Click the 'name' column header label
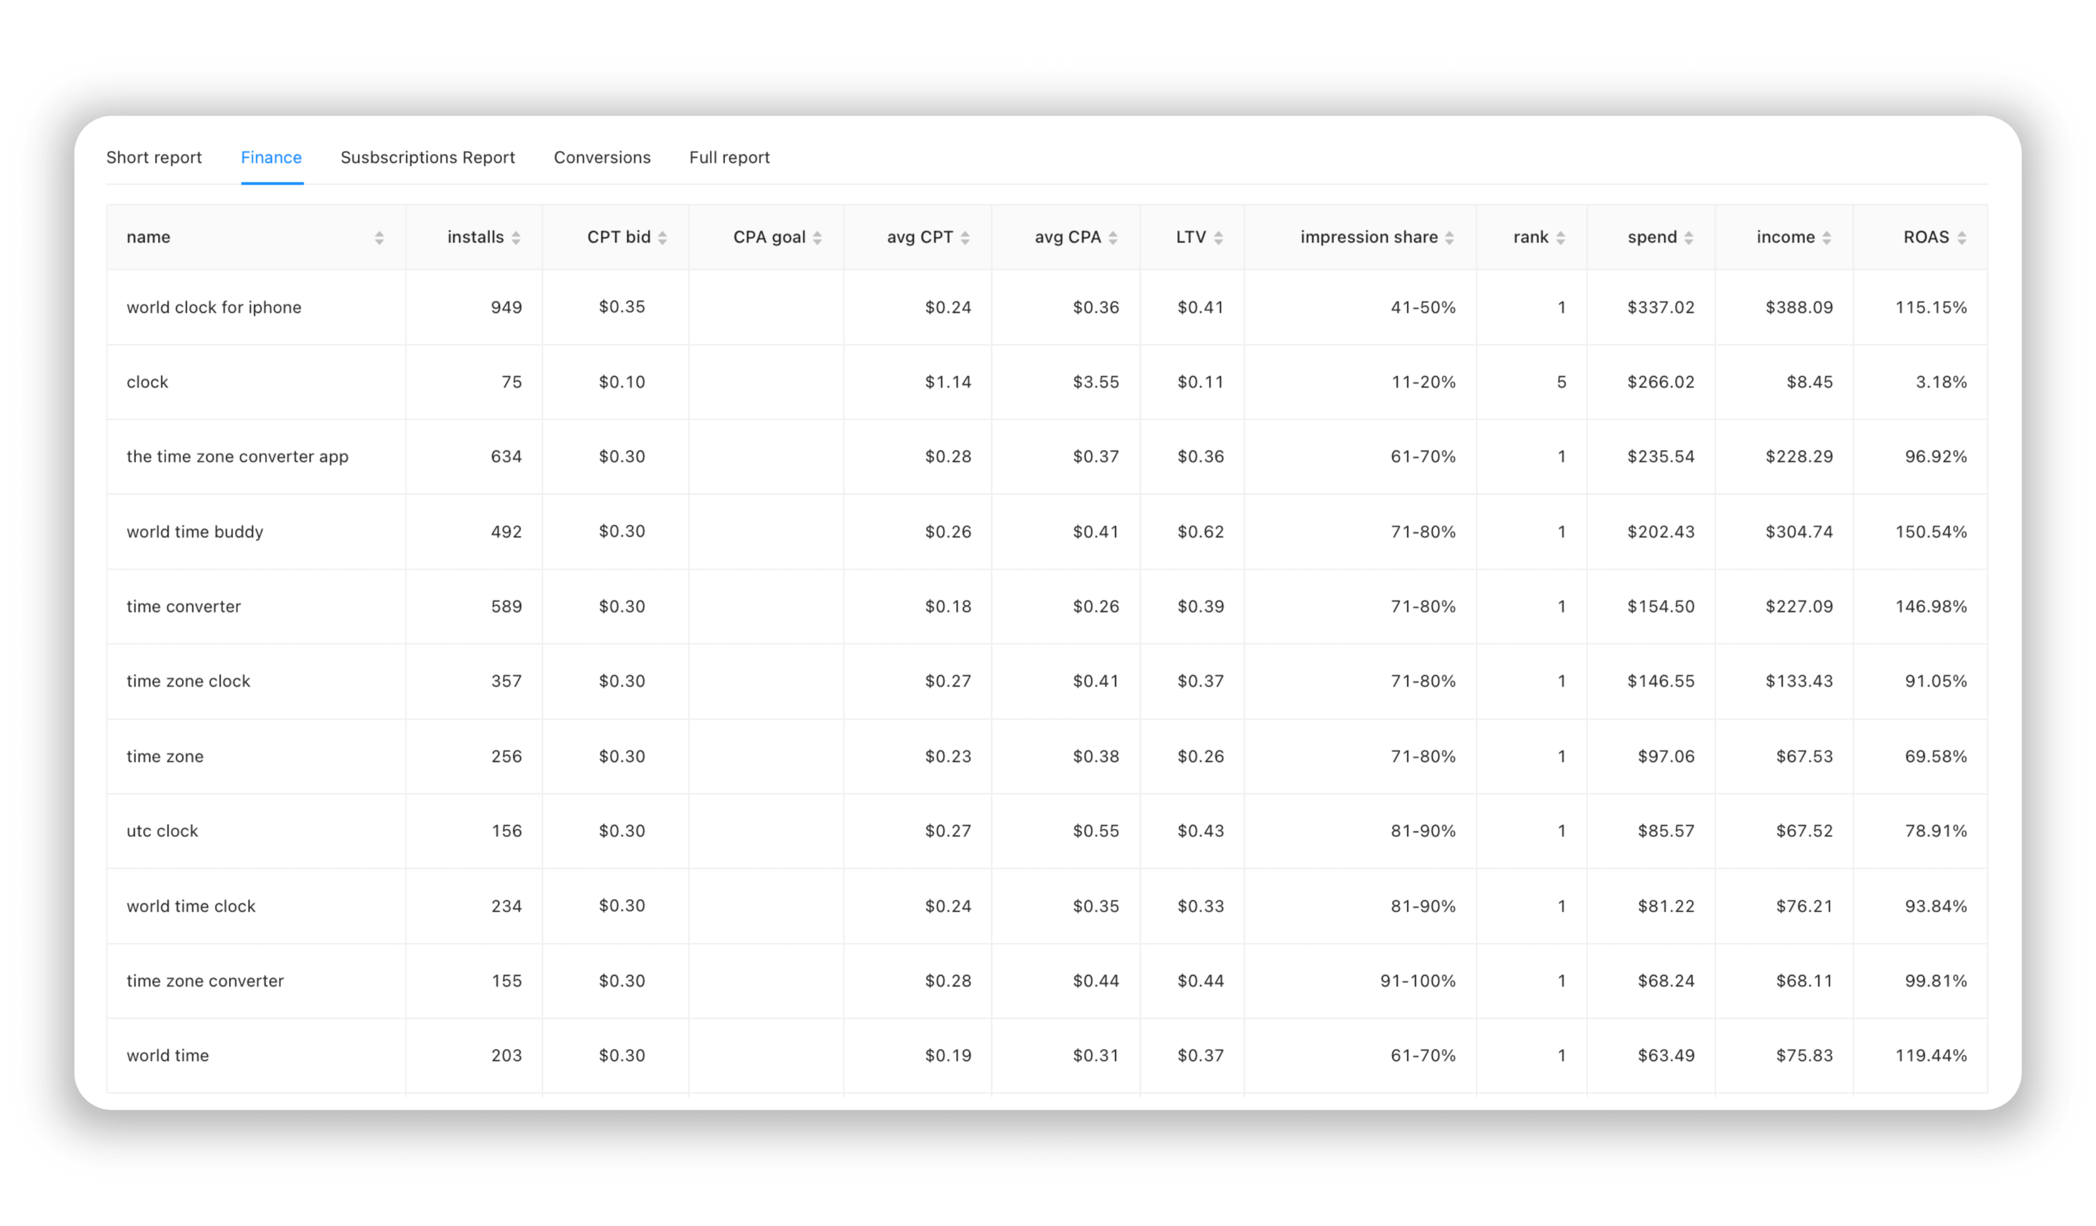 pyautogui.click(x=148, y=237)
